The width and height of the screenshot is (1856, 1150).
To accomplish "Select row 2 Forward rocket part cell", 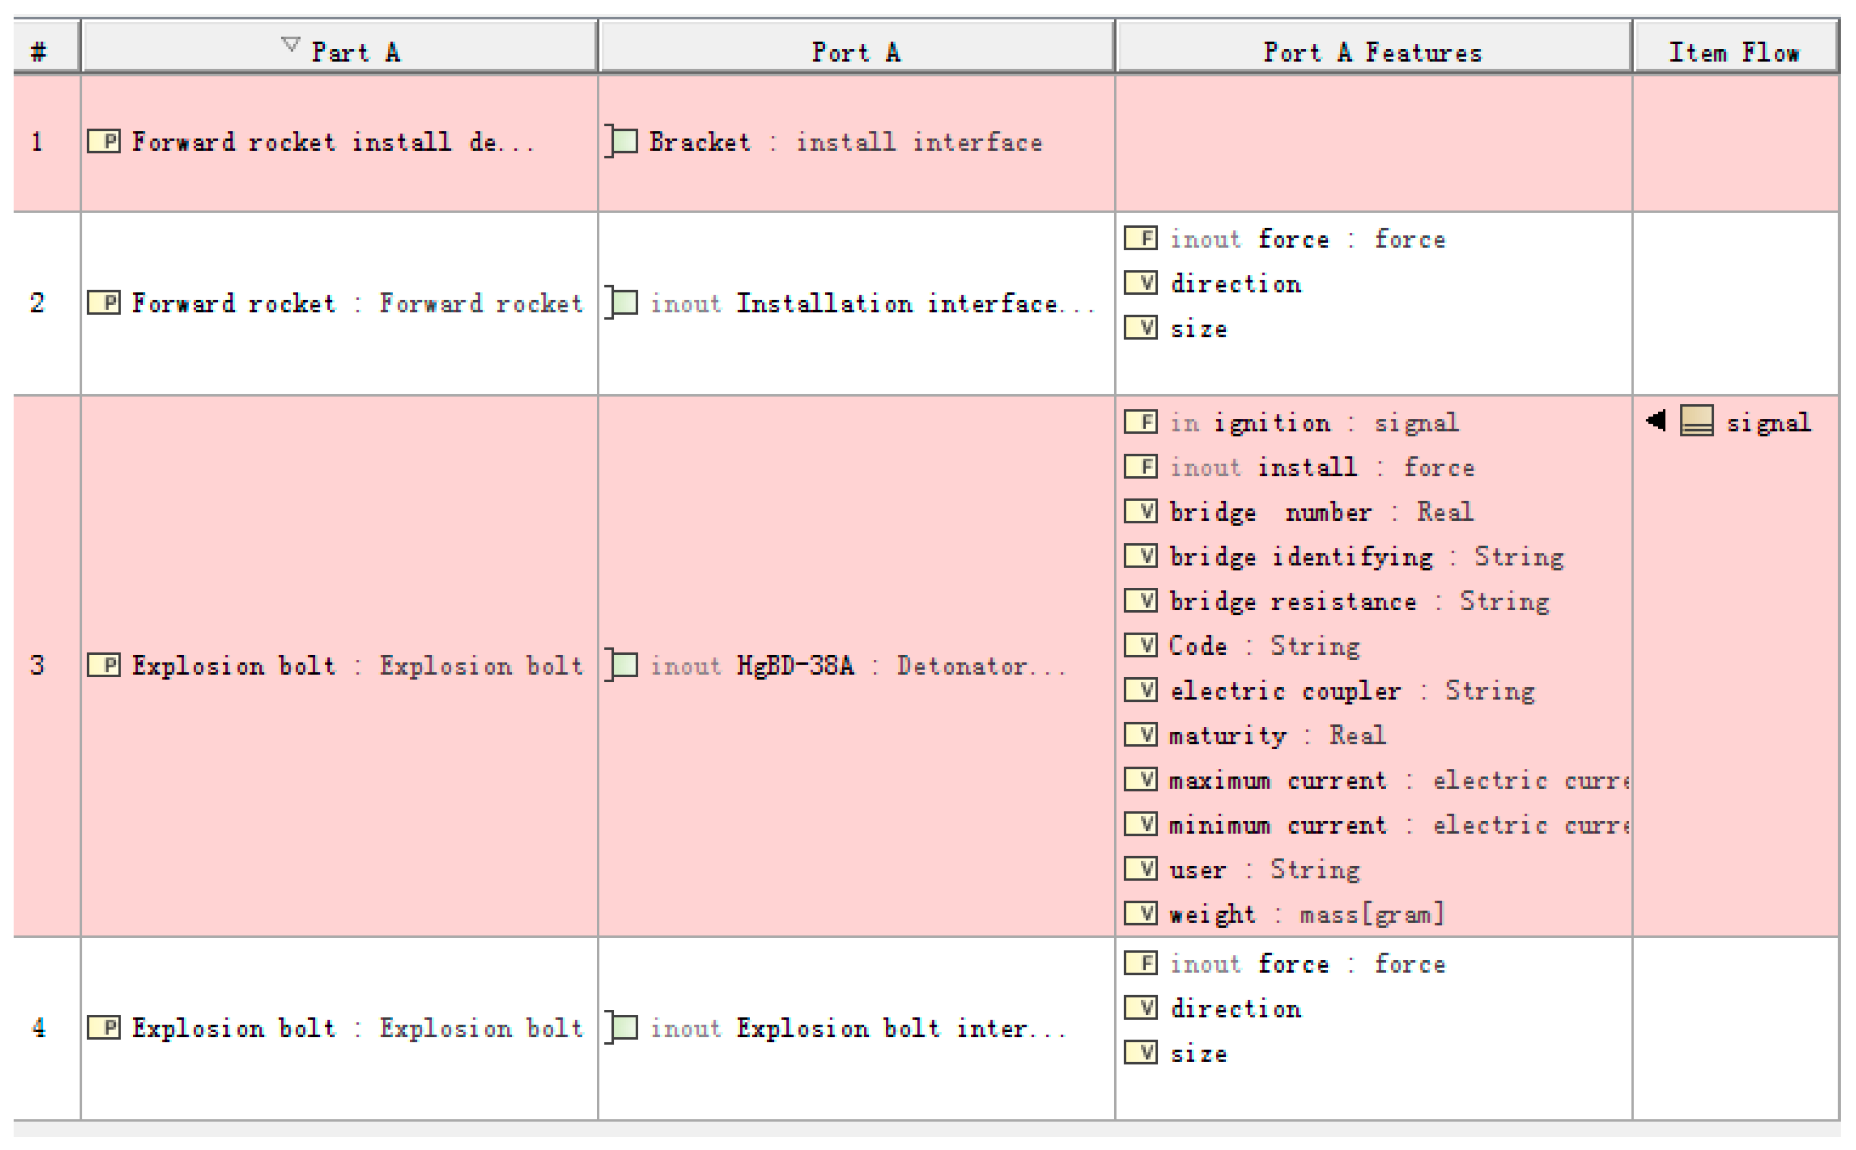I will pyautogui.click(x=338, y=304).
